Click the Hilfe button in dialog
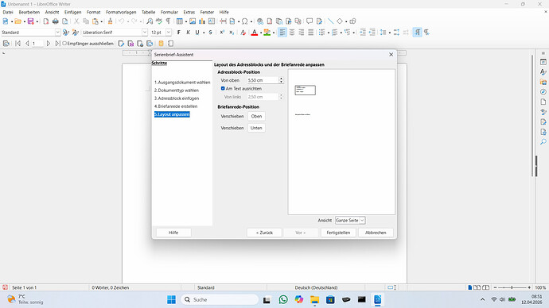This screenshot has height=308, width=549. point(173,233)
